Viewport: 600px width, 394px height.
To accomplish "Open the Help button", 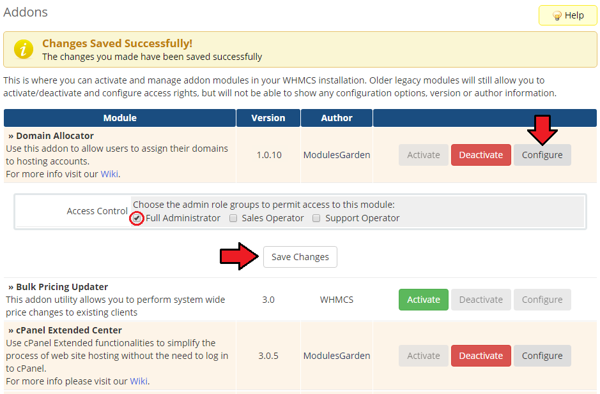I will (568, 15).
